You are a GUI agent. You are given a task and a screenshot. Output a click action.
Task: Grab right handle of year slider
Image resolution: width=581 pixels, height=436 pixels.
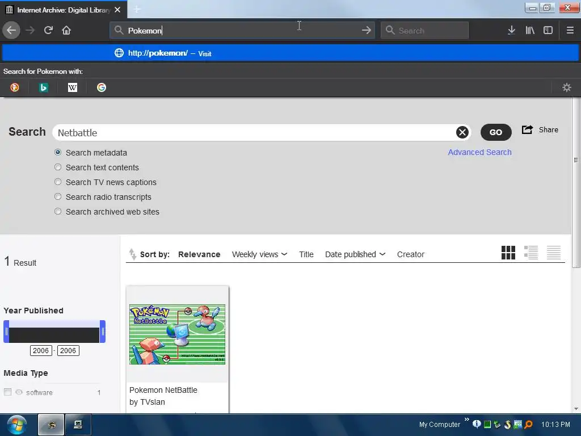103,332
